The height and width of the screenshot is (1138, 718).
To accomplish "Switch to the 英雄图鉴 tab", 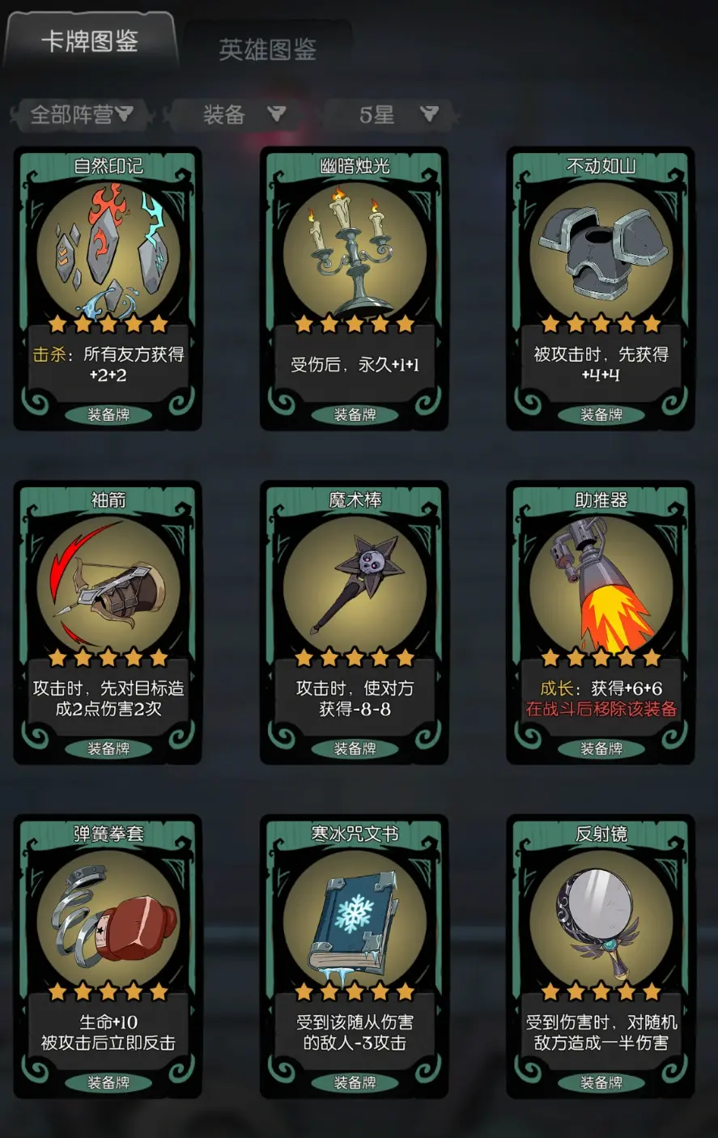I will pos(267,50).
